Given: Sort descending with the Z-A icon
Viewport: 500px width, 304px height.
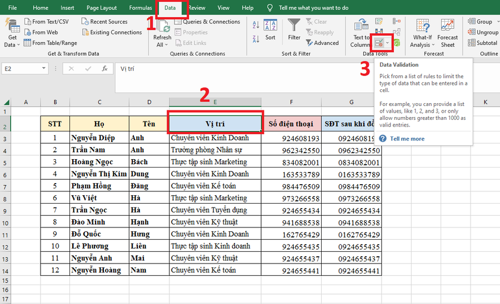Looking at the screenshot, I should (256, 39).
